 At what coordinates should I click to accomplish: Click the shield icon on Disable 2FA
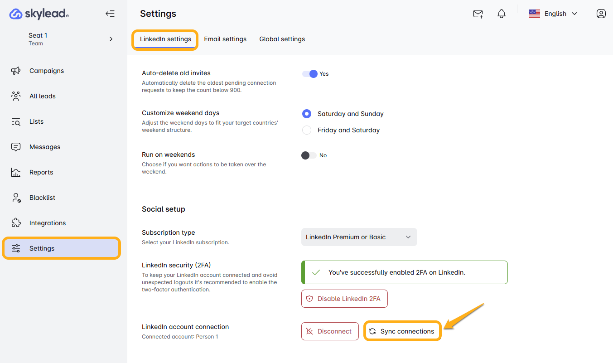310,299
